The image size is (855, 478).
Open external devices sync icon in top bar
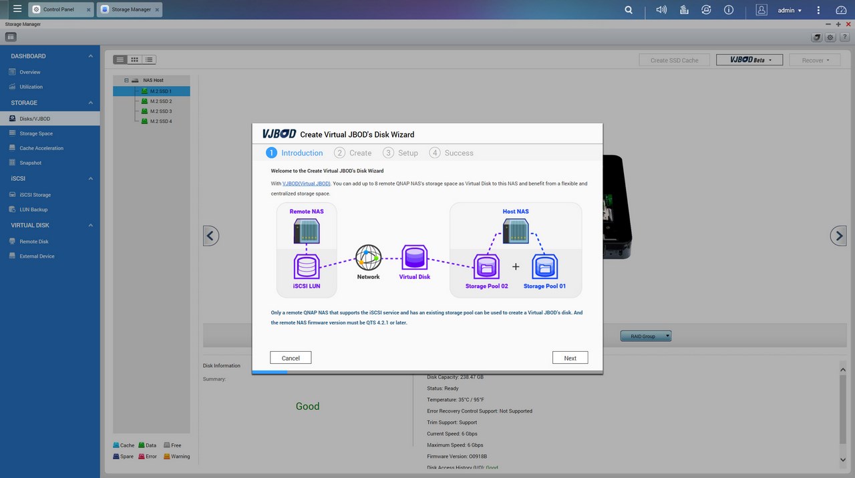pos(706,10)
